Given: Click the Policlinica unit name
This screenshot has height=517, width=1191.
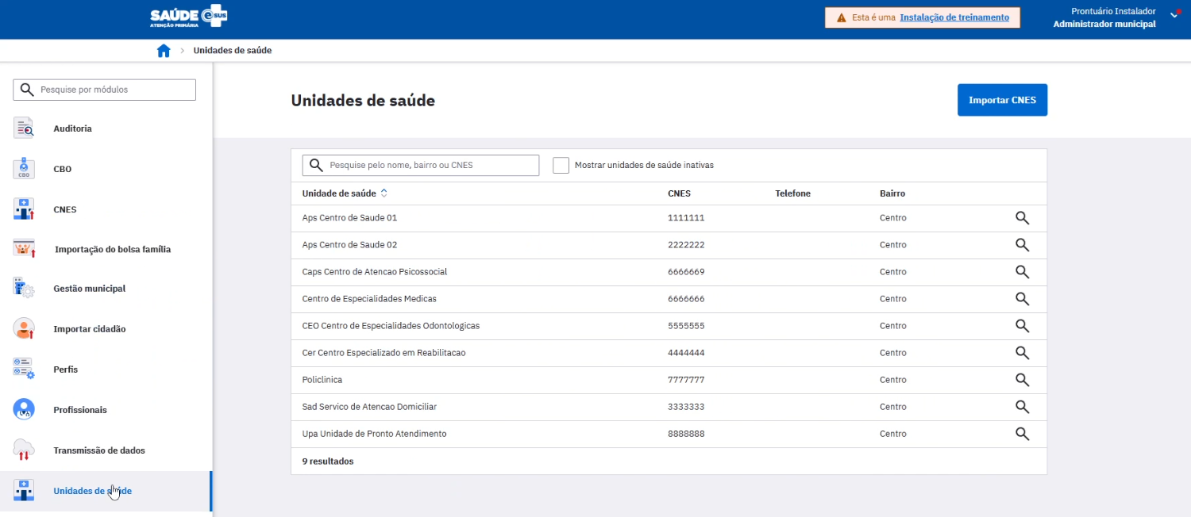Looking at the screenshot, I should pos(322,380).
